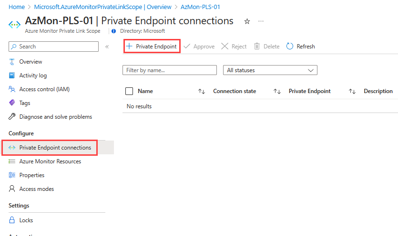The height and width of the screenshot is (236, 398).
Task: Click the Reject toolbar button
Action: [x=234, y=46]
